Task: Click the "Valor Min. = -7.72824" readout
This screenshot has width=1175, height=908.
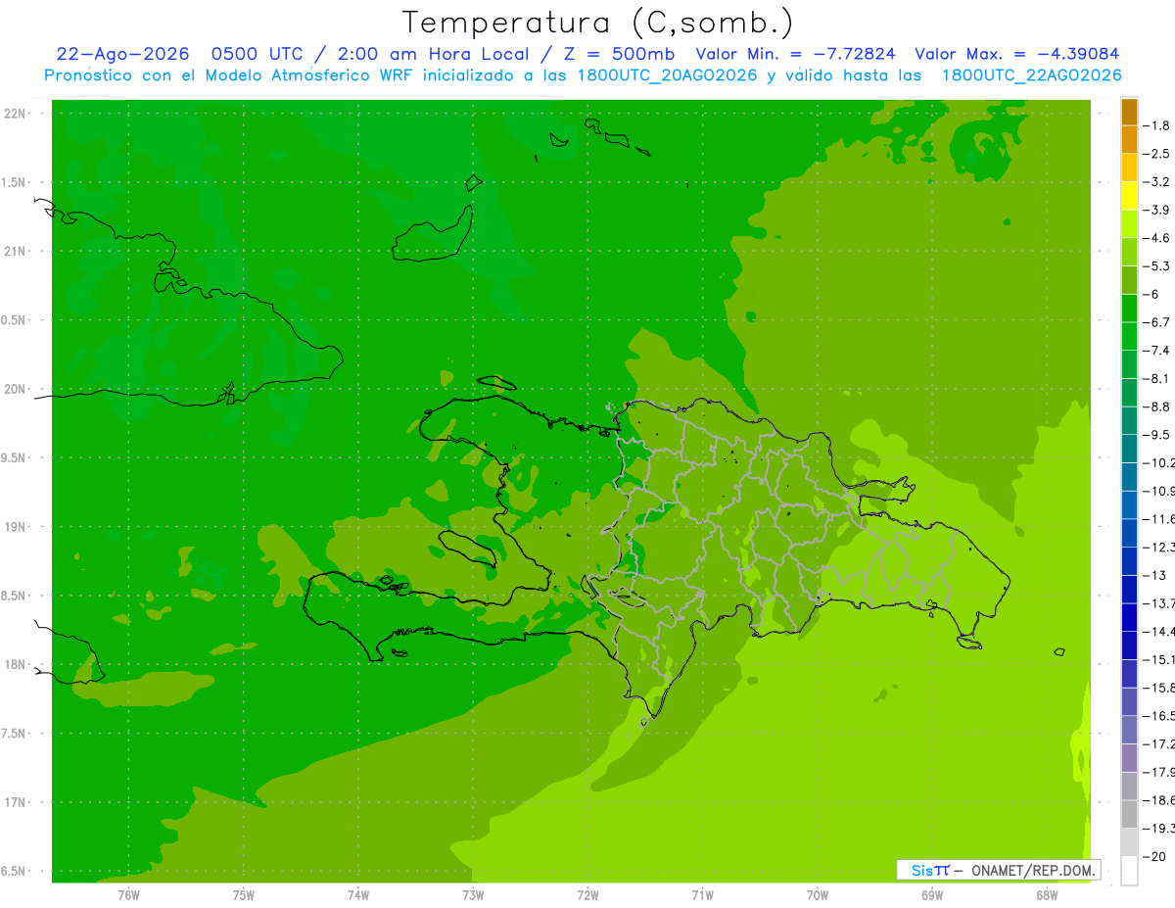Action: click(x=796, y=55)
